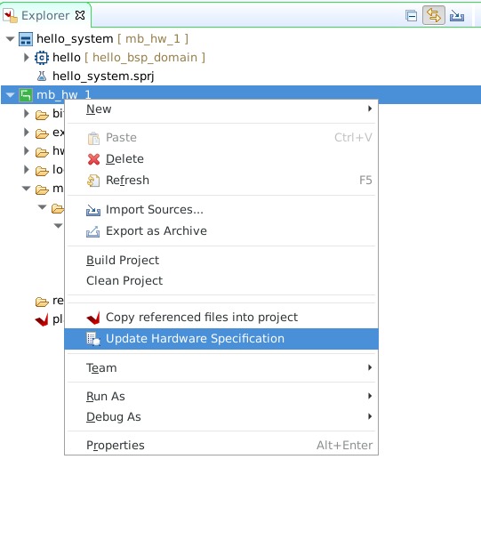Choose Build Project from the menu
The height and width of the screenshot is (540, 481).
click(x=221, y=261)
